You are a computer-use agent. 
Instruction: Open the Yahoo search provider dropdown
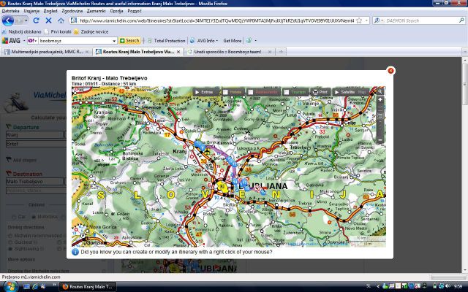(x=32, y=41)
